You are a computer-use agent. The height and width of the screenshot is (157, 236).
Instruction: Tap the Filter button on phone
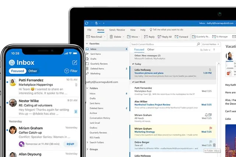click(x=71, y=71)
